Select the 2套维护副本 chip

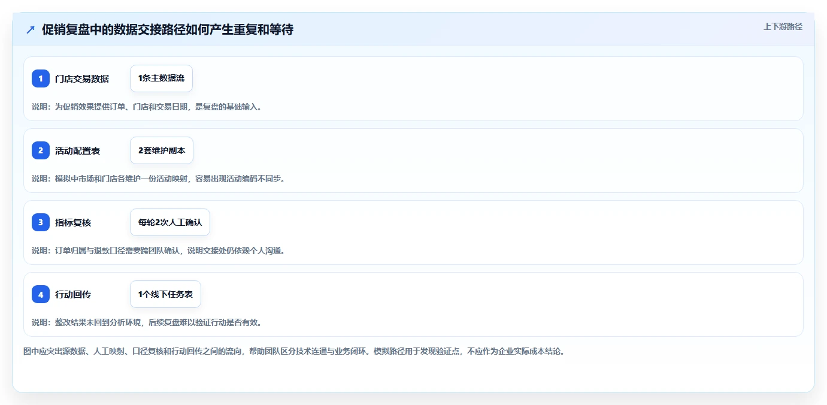pos(162,150)
